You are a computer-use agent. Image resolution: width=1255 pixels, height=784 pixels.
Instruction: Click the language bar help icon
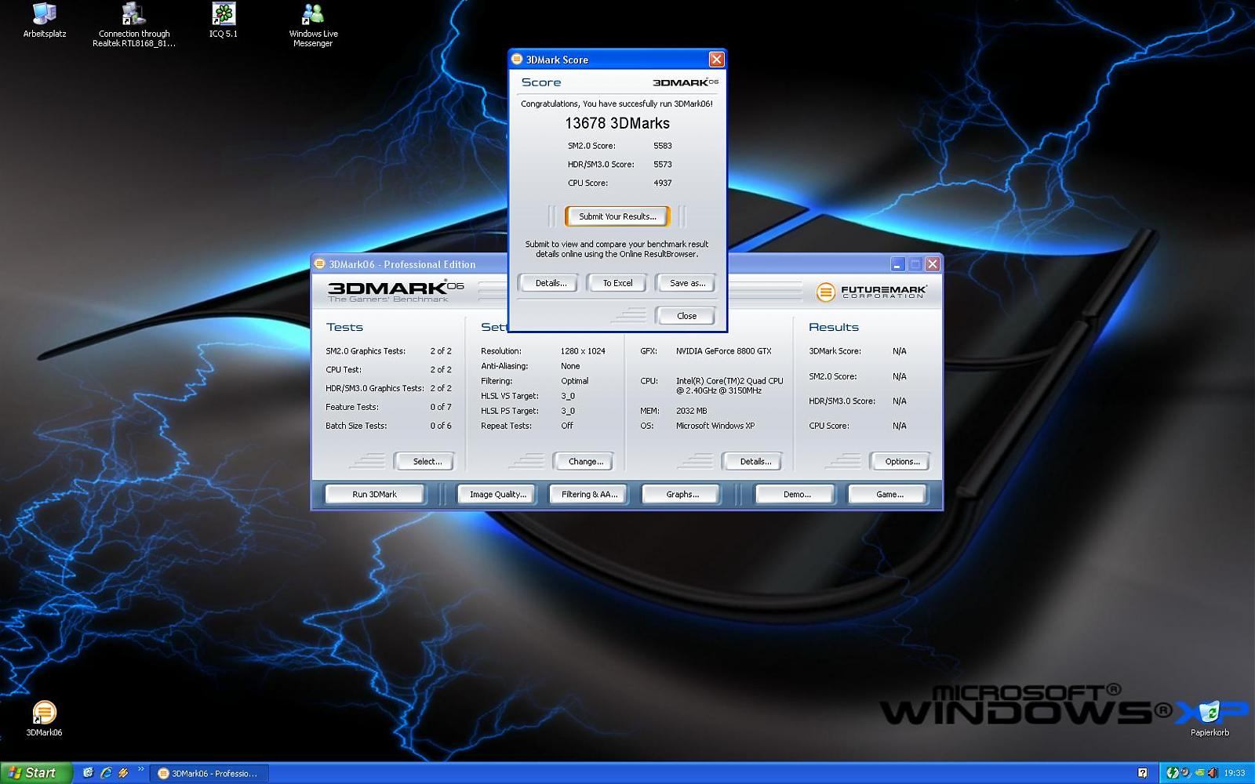(1143, 773)
